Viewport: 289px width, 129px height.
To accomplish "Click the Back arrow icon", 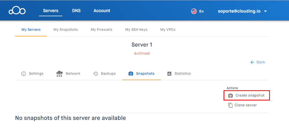I will pyautogui.click(x=252, y=62).
